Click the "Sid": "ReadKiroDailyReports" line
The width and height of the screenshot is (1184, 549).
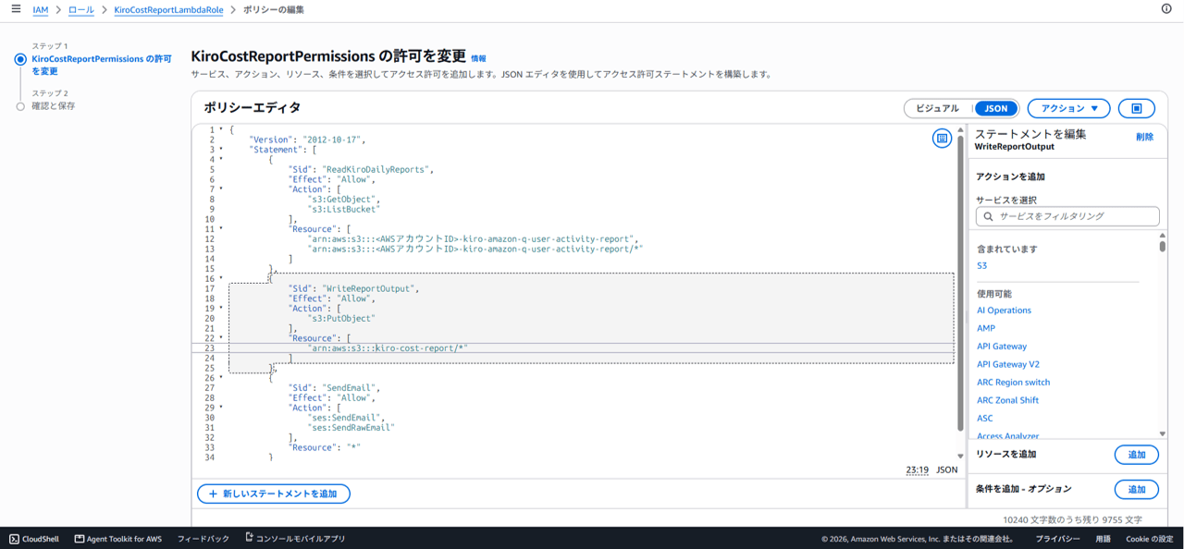(x=361, y=170)
